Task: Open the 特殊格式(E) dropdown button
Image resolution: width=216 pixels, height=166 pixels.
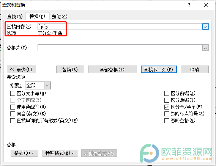Action: pos(60,153)
